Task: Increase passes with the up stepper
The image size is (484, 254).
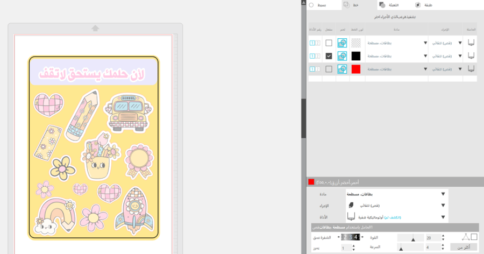Action: click(x=354, y=246)
